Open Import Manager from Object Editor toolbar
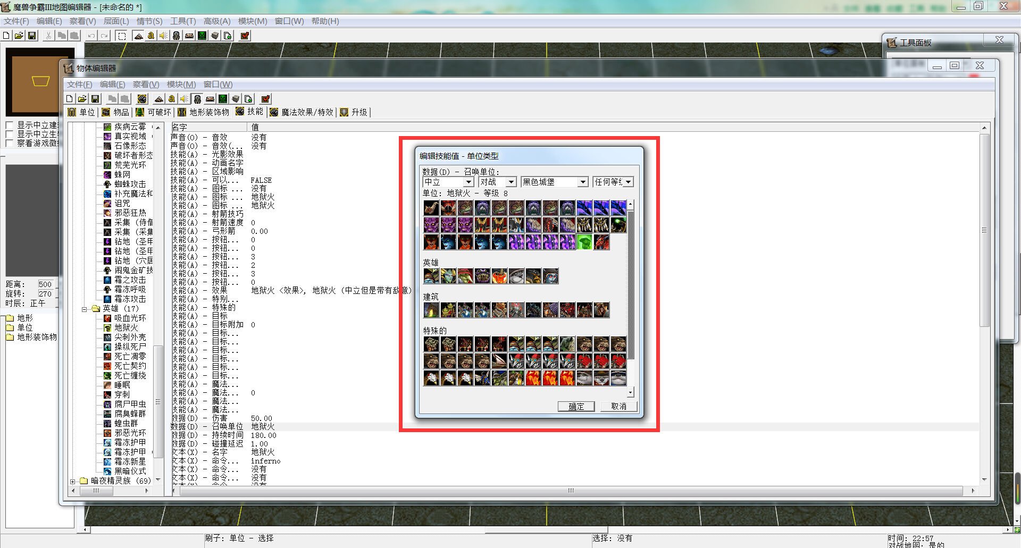 coord(248,99)
